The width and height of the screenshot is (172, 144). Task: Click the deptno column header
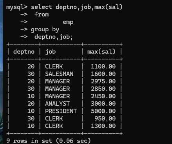(x=24, y=52)
